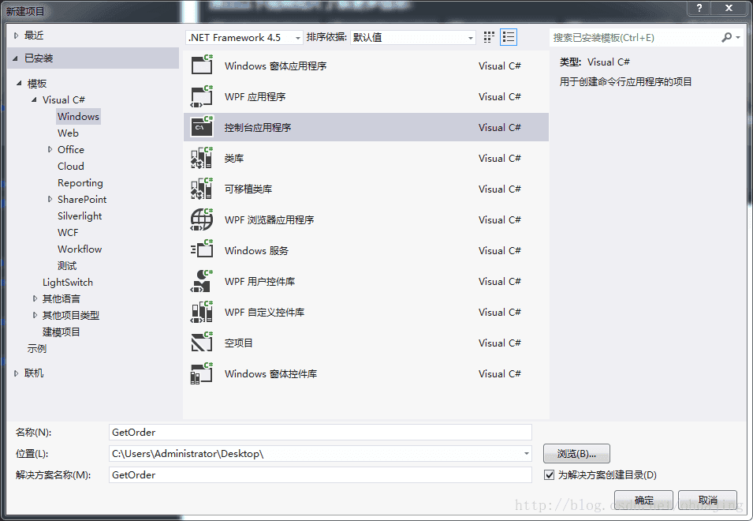Image resolution: width=753 pixels, height=521 pixels.
Task: Switch to medium icons list view
Action: pos(509,37)
